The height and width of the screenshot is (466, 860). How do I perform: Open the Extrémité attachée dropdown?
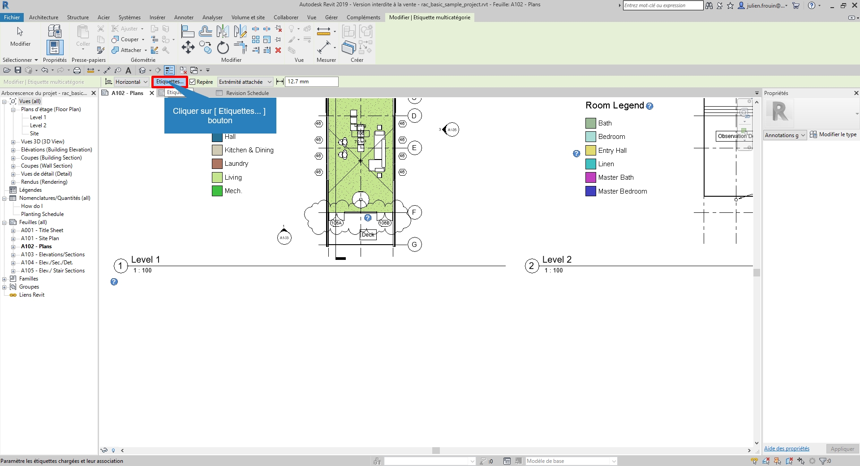(x=245, y=82)
